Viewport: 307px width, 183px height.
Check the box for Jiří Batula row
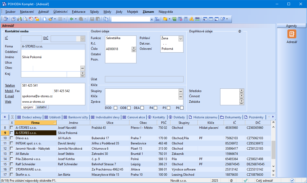click(12, 154)
